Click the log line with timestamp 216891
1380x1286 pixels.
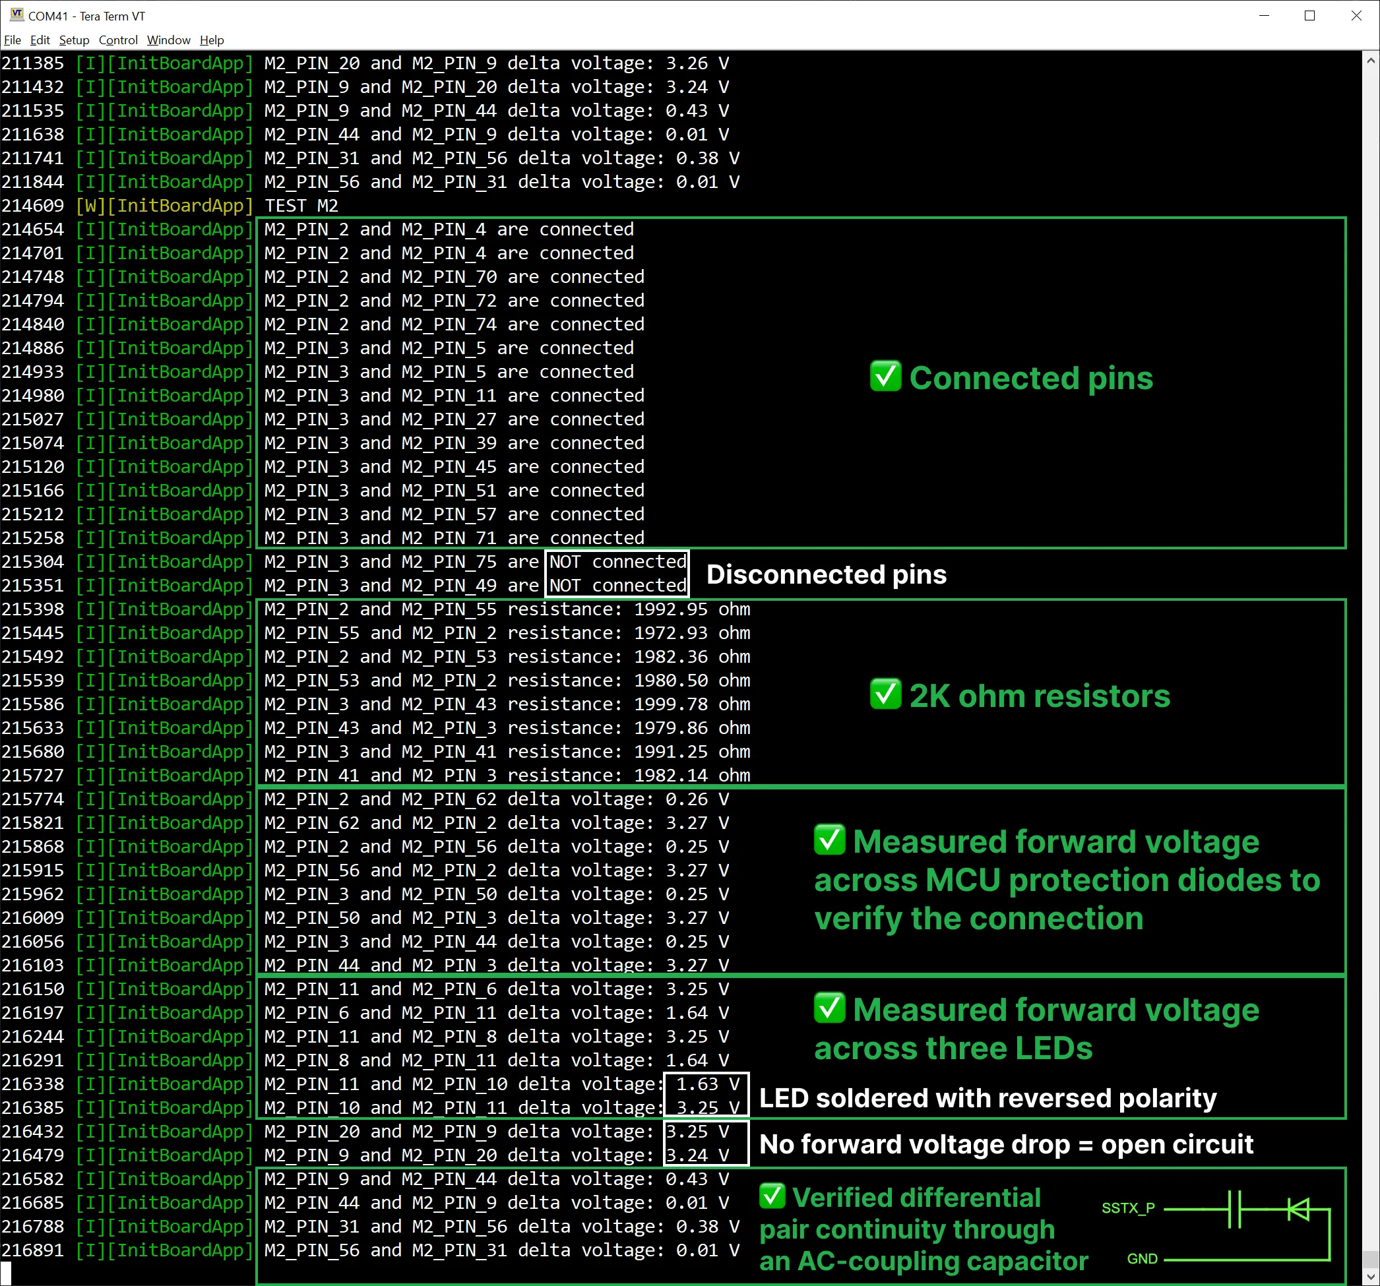pyautogui.click(x=371, y=1250)
